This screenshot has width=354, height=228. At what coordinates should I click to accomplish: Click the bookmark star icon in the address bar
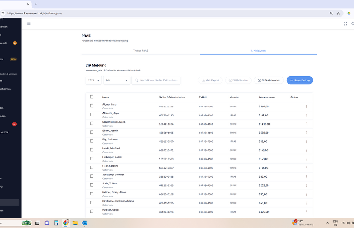(x=338, y=13)
